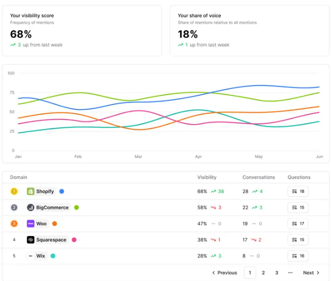Open Wix's 16 questions button
The width and height of the screenshot is (331, 281).
[x=298, y=256]
